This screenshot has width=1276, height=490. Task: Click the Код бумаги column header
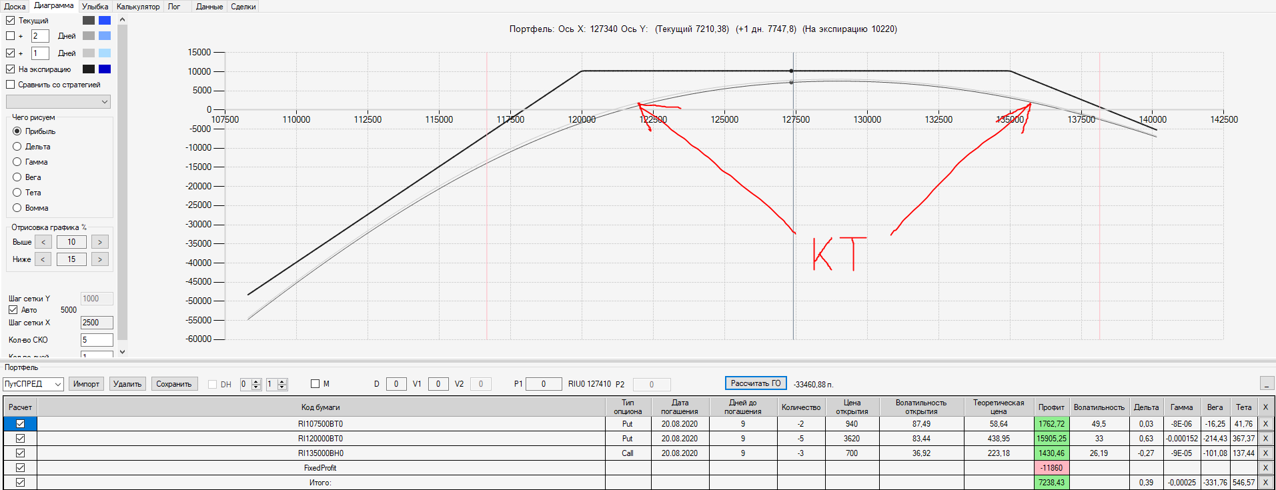[320, 407]
